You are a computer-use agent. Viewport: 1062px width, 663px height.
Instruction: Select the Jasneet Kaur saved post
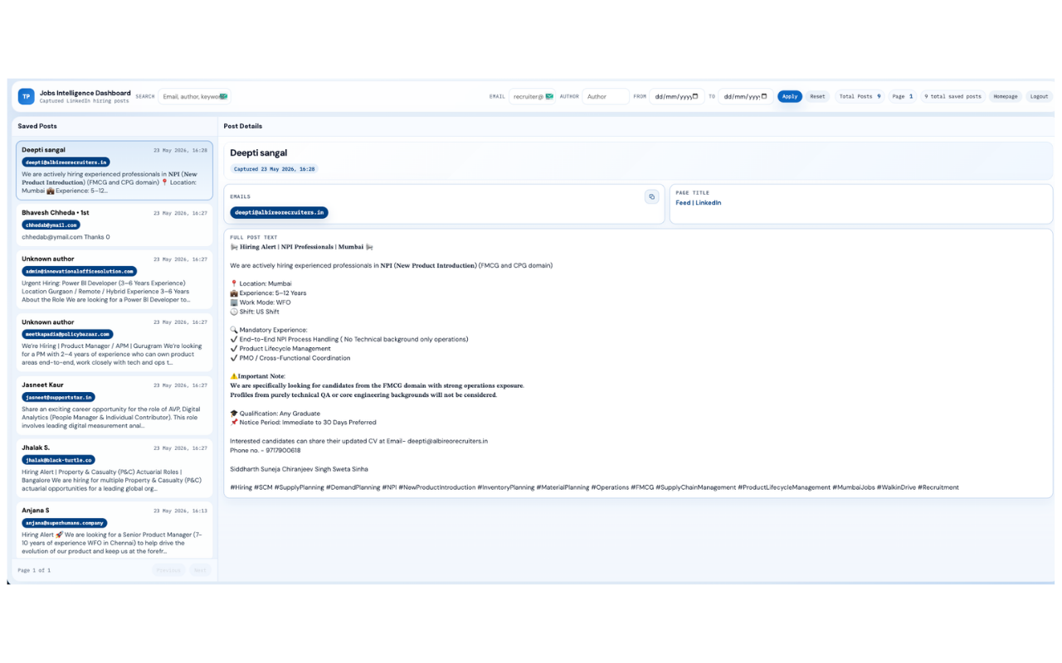114,406
